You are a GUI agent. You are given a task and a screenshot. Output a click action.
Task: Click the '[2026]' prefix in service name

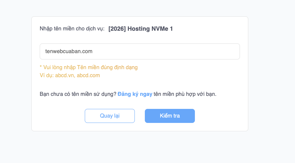pos(117,29)
